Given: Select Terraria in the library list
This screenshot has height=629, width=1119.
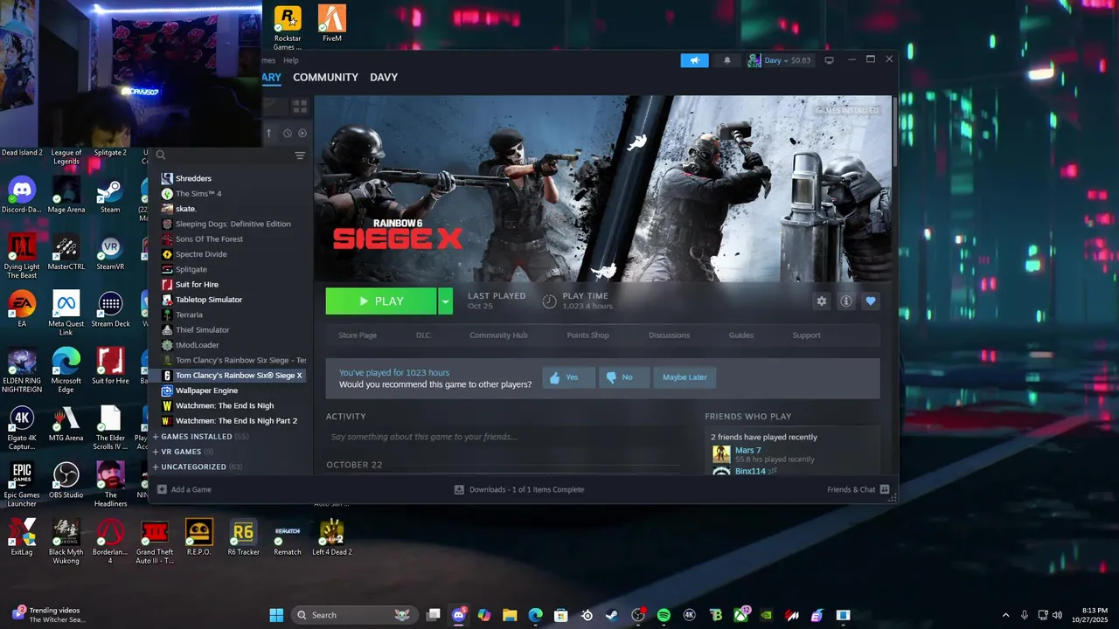Looking at the screenshot, I should pyautogui.click(x=189, y=314).
